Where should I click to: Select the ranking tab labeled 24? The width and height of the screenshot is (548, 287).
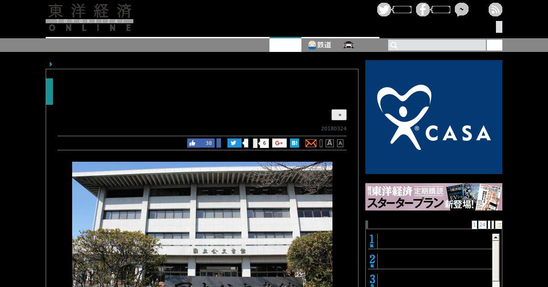click(482, 225)
